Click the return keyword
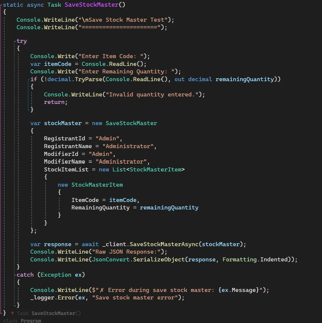Viewport: 322px width, 323px height. click(x=54, y=102)
